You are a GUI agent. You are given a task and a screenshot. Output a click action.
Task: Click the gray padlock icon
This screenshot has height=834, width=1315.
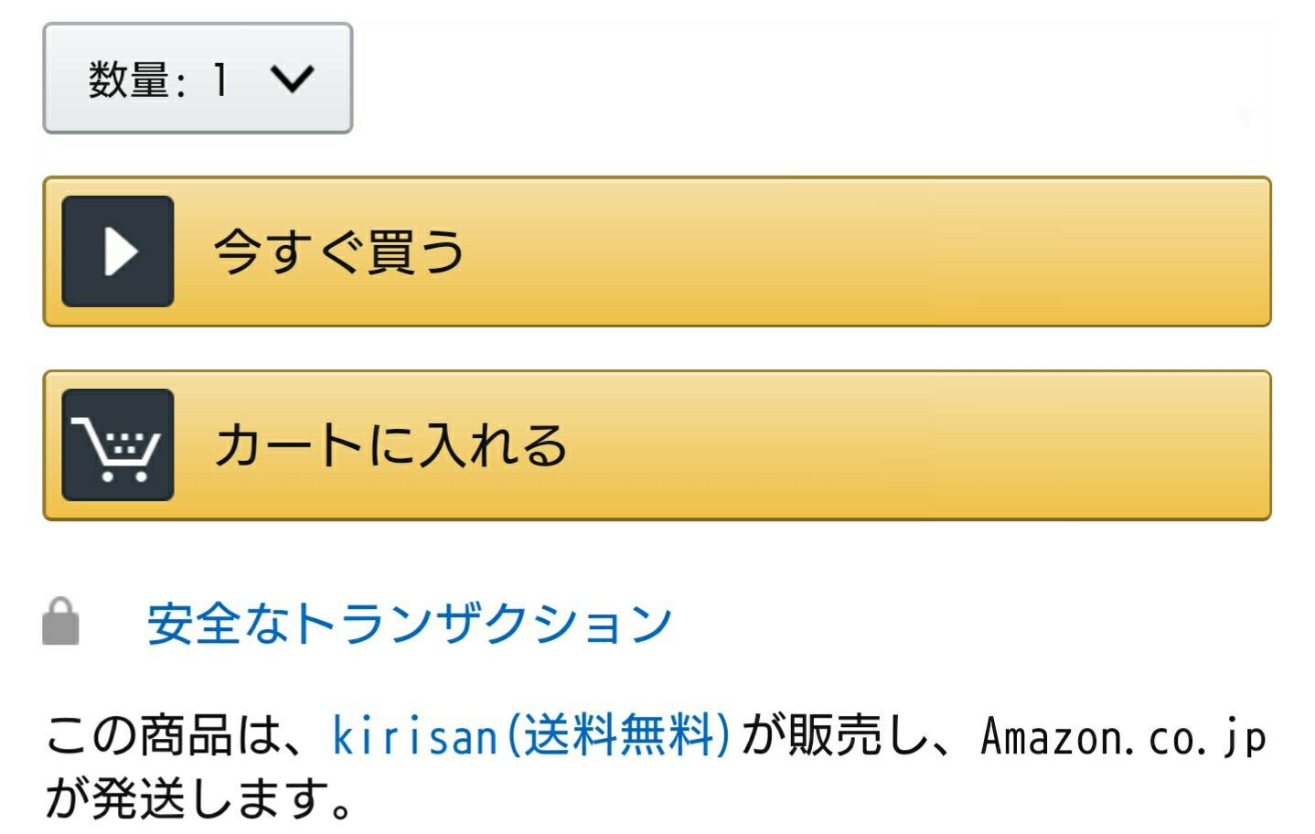click(x=60, y=622)
